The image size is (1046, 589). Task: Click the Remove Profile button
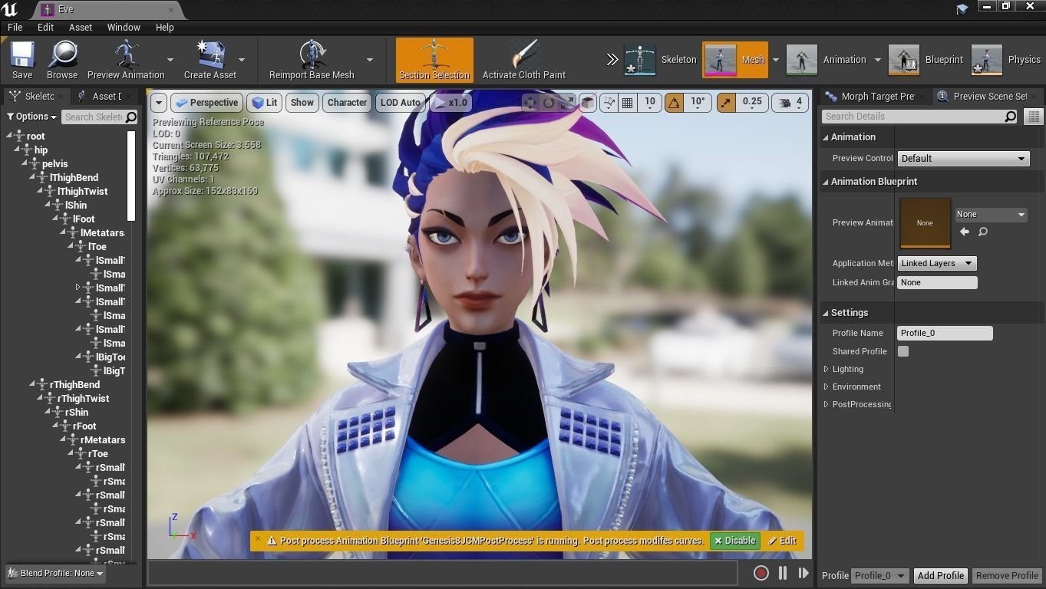point(1007,576)
